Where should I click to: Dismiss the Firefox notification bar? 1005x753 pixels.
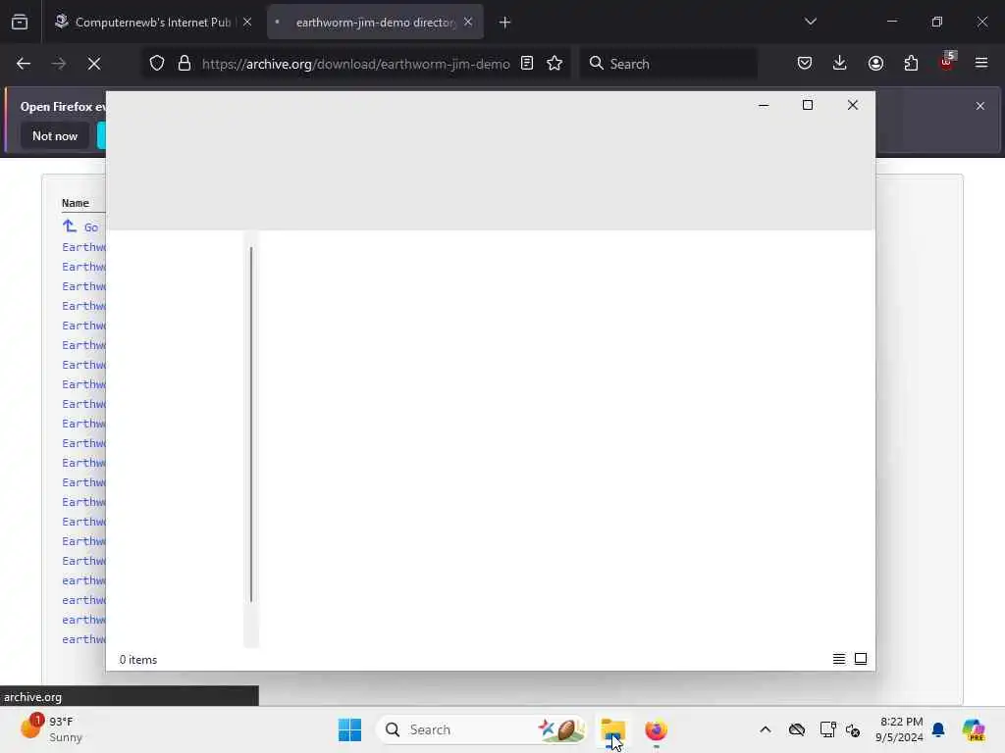(x=980, y=106)
